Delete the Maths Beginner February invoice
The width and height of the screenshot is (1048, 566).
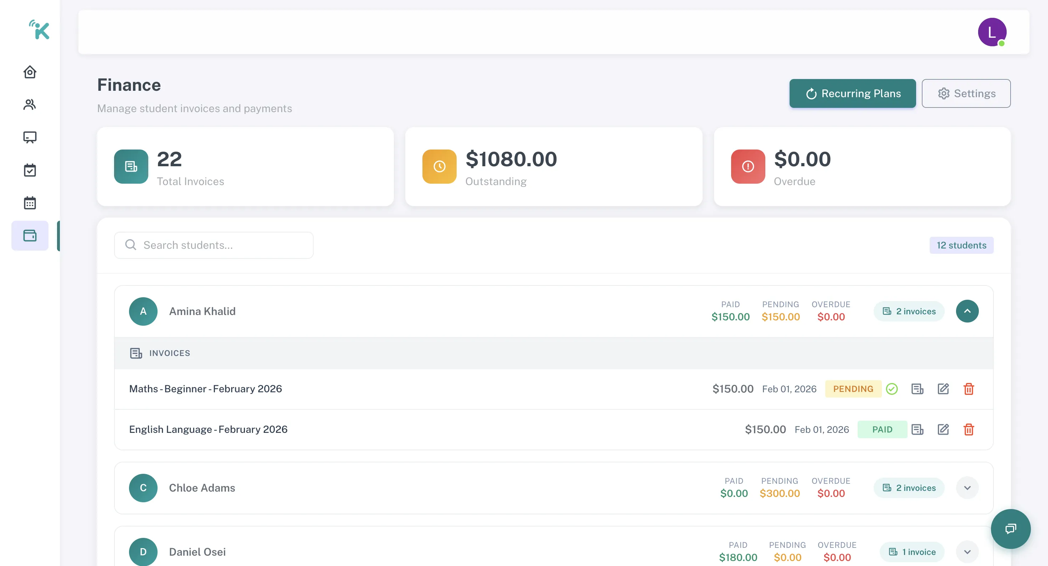click(969, 389)
